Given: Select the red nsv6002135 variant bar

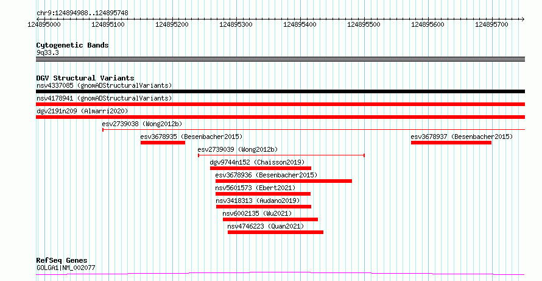Looking at the screenshot, I should click(270, 219).
